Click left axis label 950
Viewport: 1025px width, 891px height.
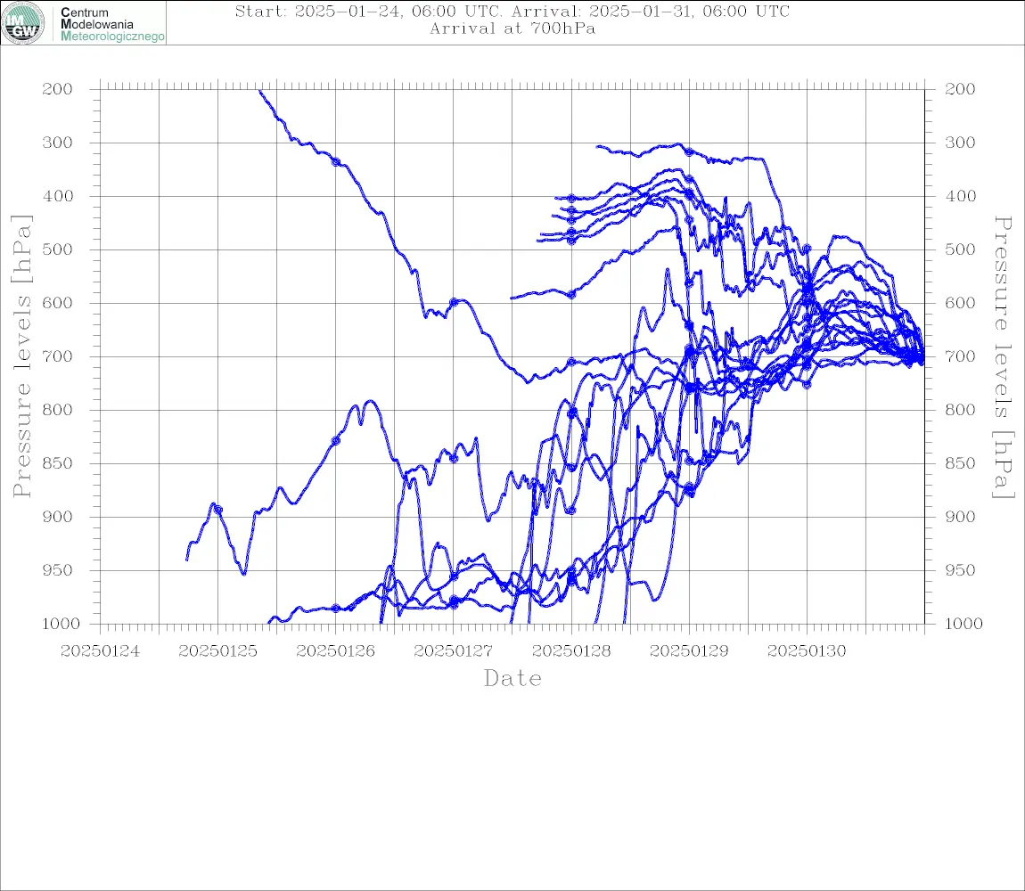pos(58,570)
